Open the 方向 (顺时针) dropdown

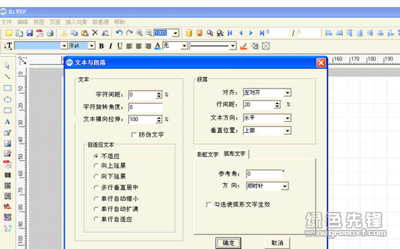[x=285, y=186]
